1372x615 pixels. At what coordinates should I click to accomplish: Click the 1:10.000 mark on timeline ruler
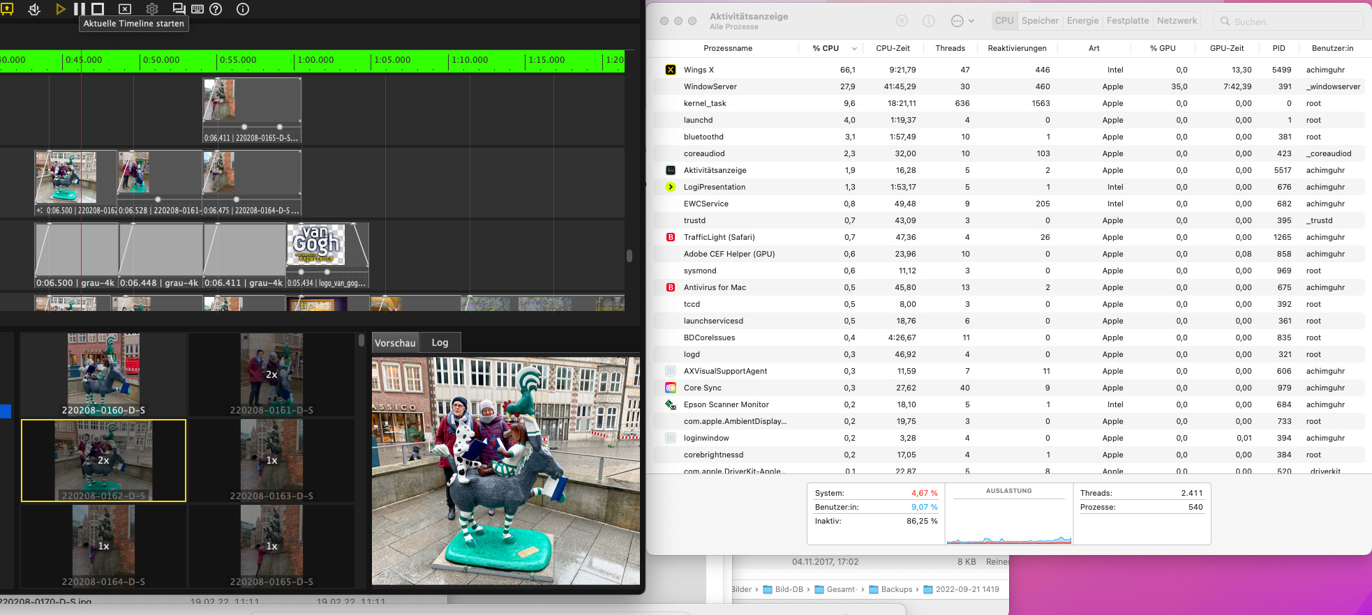[x=470, y=60]
